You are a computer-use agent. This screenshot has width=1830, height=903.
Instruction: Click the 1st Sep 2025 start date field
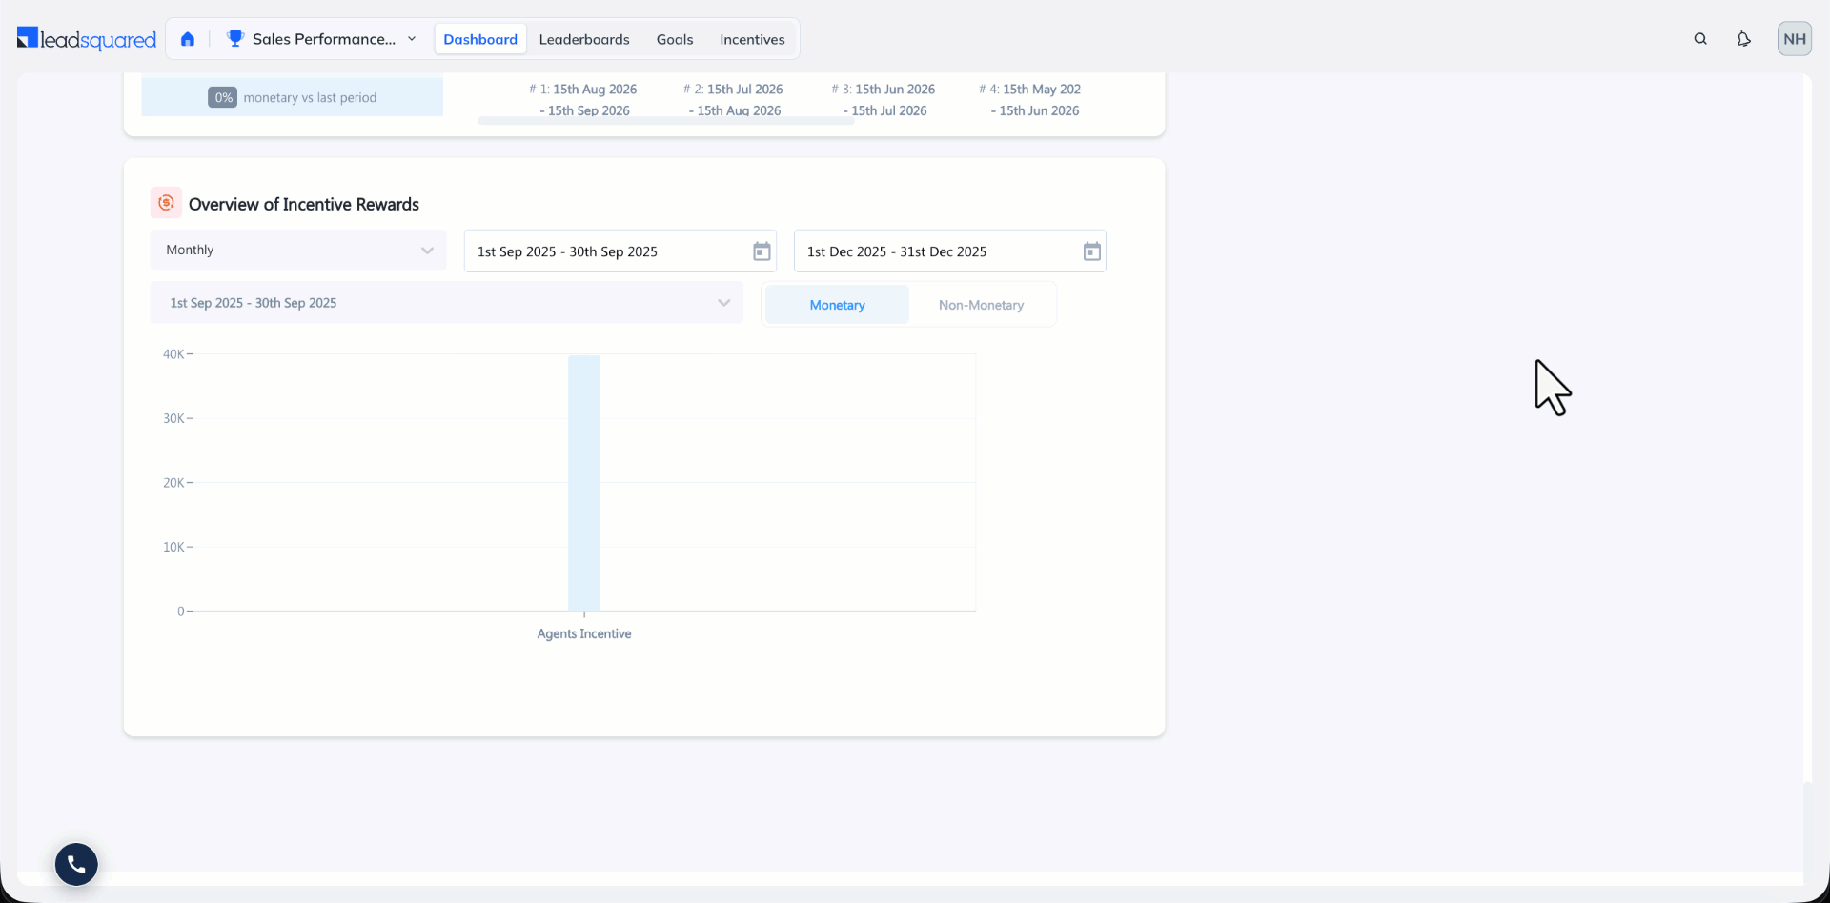click(x=620, y=251)
